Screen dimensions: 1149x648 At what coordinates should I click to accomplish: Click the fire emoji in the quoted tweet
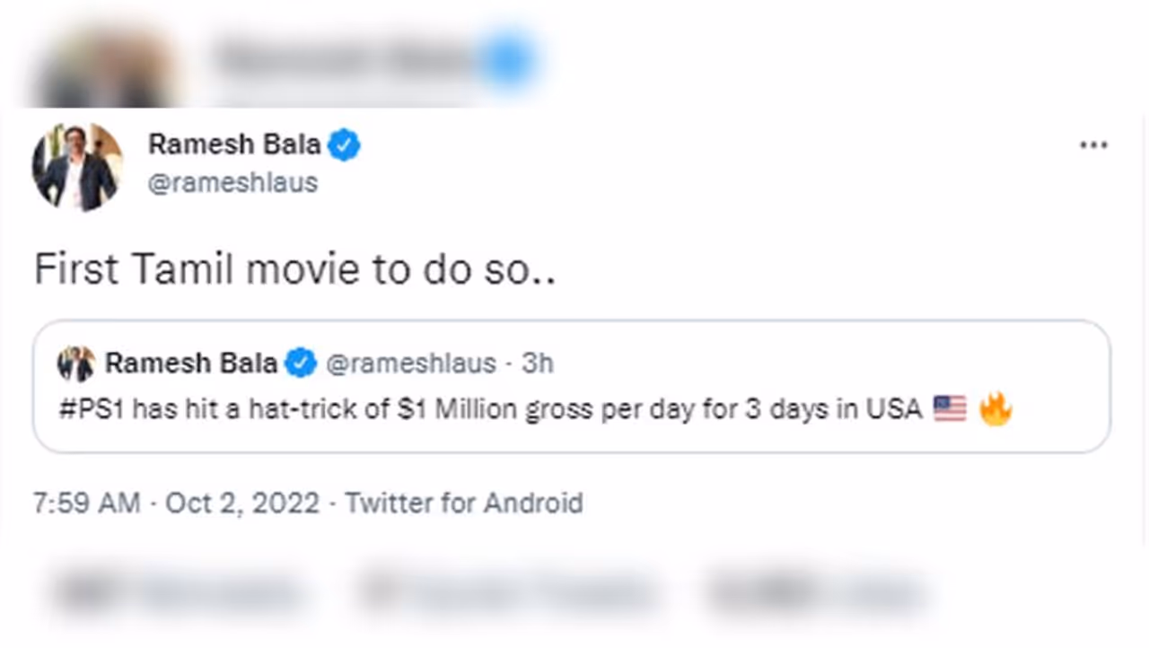[x=995, y=410]
